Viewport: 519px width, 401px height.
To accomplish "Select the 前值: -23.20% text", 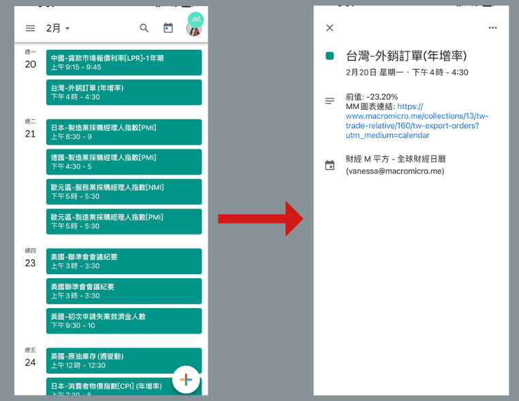I will click(372, 97).
